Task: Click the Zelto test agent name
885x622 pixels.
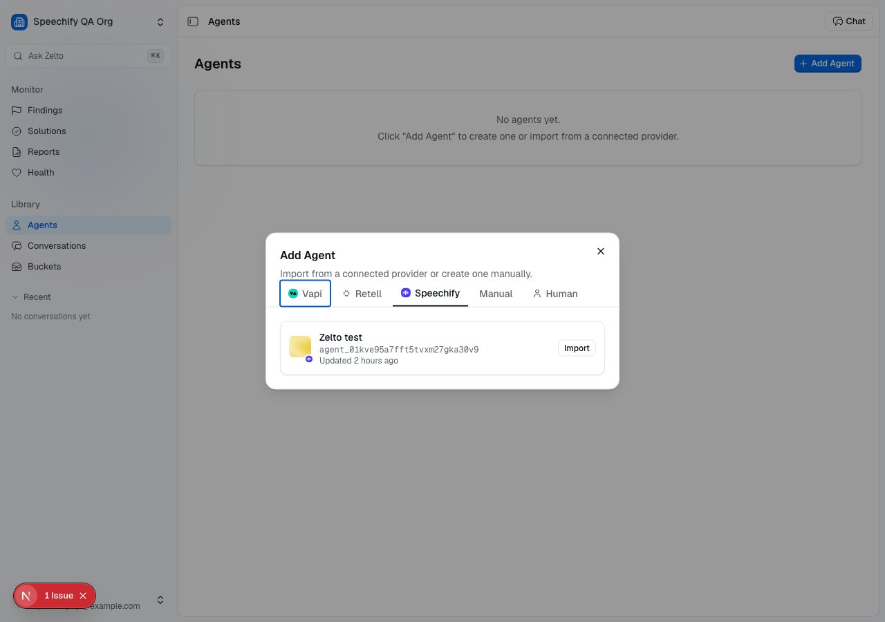Action: click(341, 337)
